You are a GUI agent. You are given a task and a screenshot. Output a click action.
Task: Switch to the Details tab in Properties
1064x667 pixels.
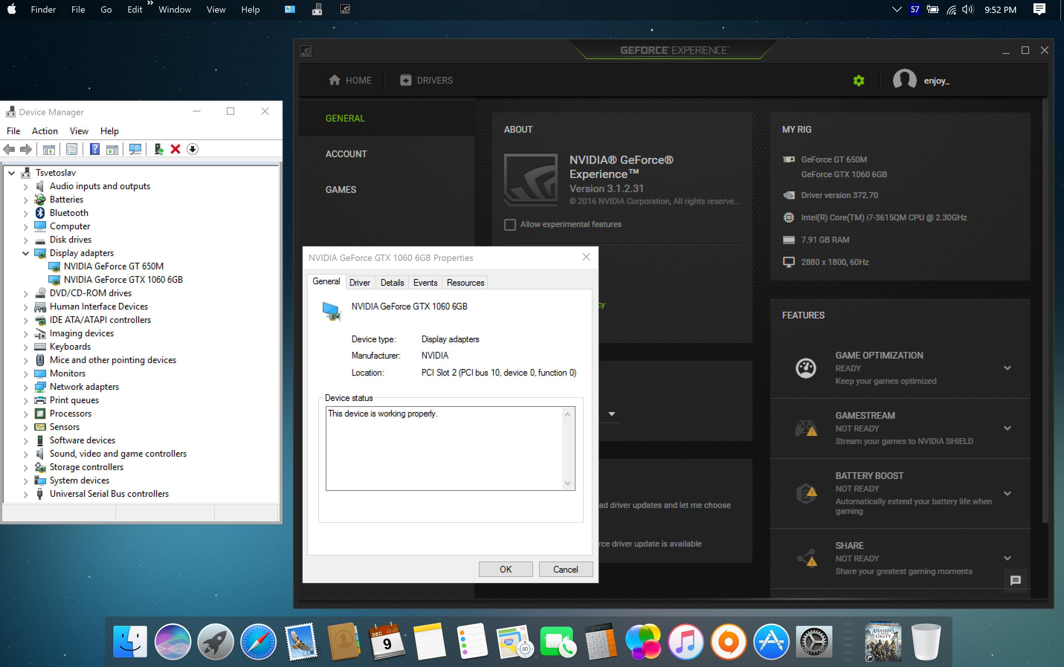tap(392, 282)
